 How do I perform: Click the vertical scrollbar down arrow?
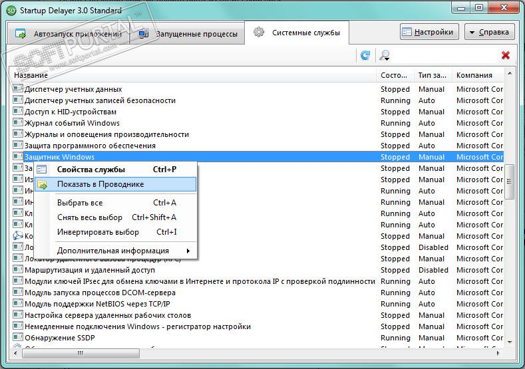(x=510, y=342)
